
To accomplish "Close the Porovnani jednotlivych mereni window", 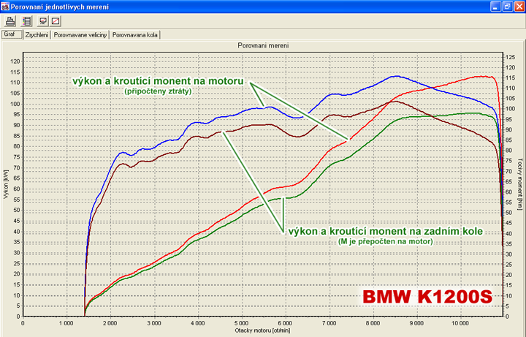I will (519, 7).
